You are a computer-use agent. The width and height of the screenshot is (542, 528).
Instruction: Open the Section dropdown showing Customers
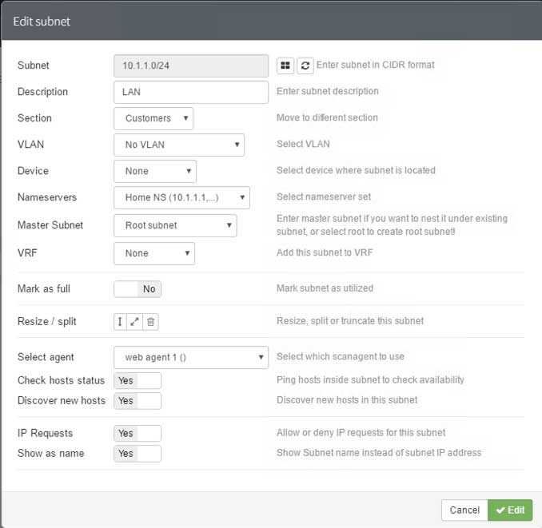(153, 118)
